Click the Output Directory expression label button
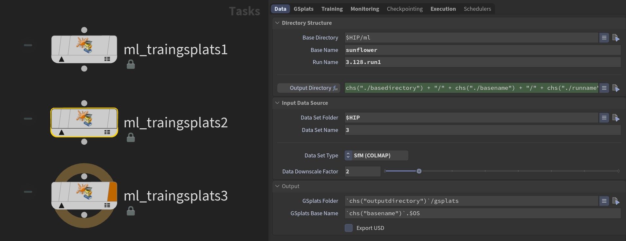This screenshot has height=241, width=626. pos(309,88)
